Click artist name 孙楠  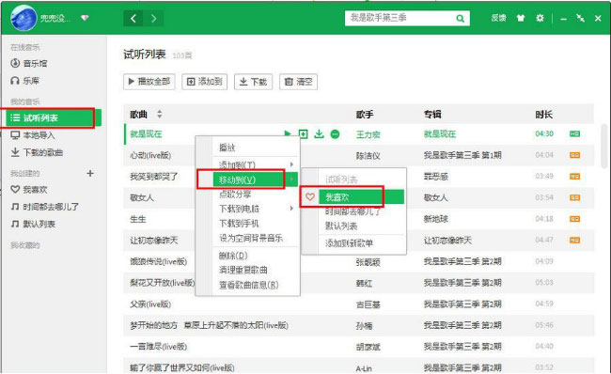coord(364,326)
